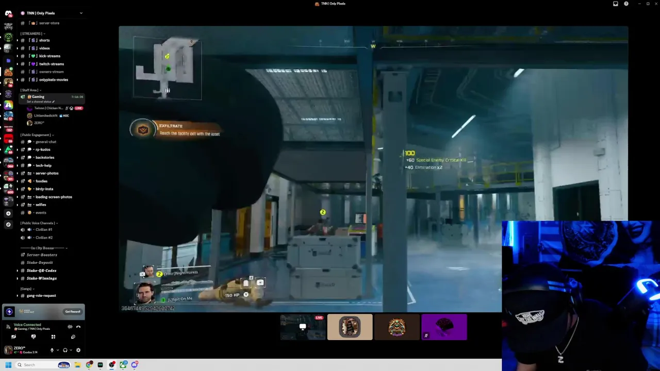The height and width of the screenshot is (371, 660).
Task: Disconnect from voice using the hang-up icon
Action: pos(78,327)
